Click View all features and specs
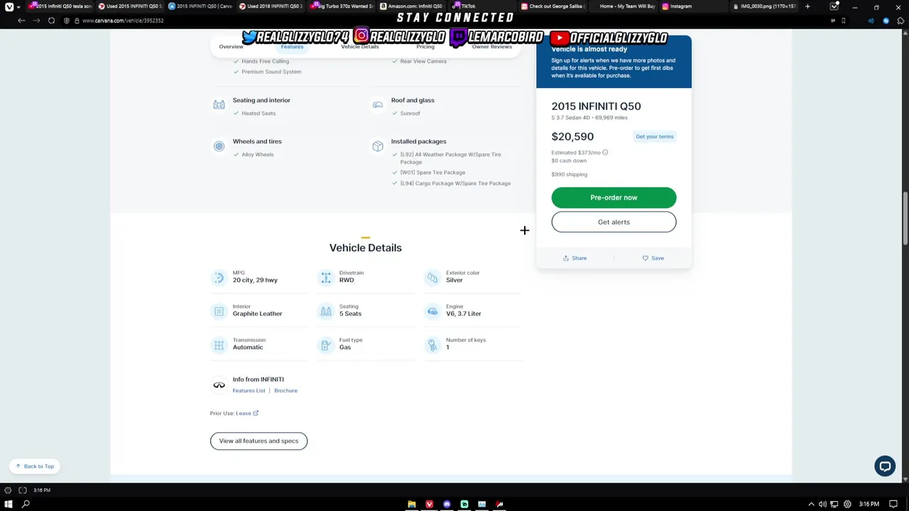 point(258,441)
